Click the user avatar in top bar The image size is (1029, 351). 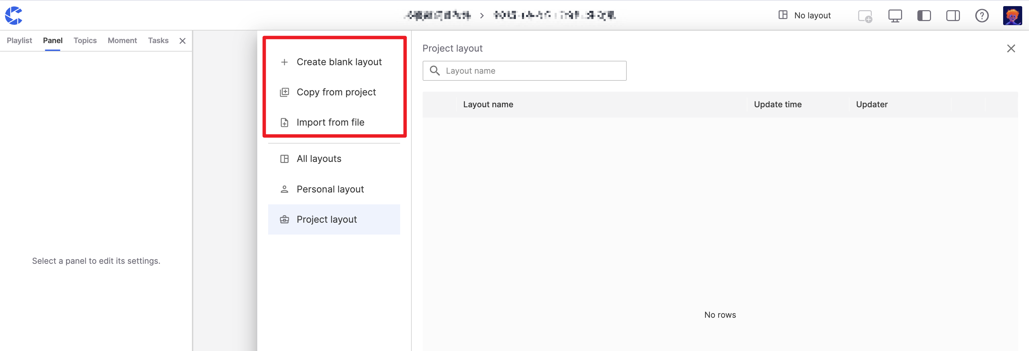1012,16
